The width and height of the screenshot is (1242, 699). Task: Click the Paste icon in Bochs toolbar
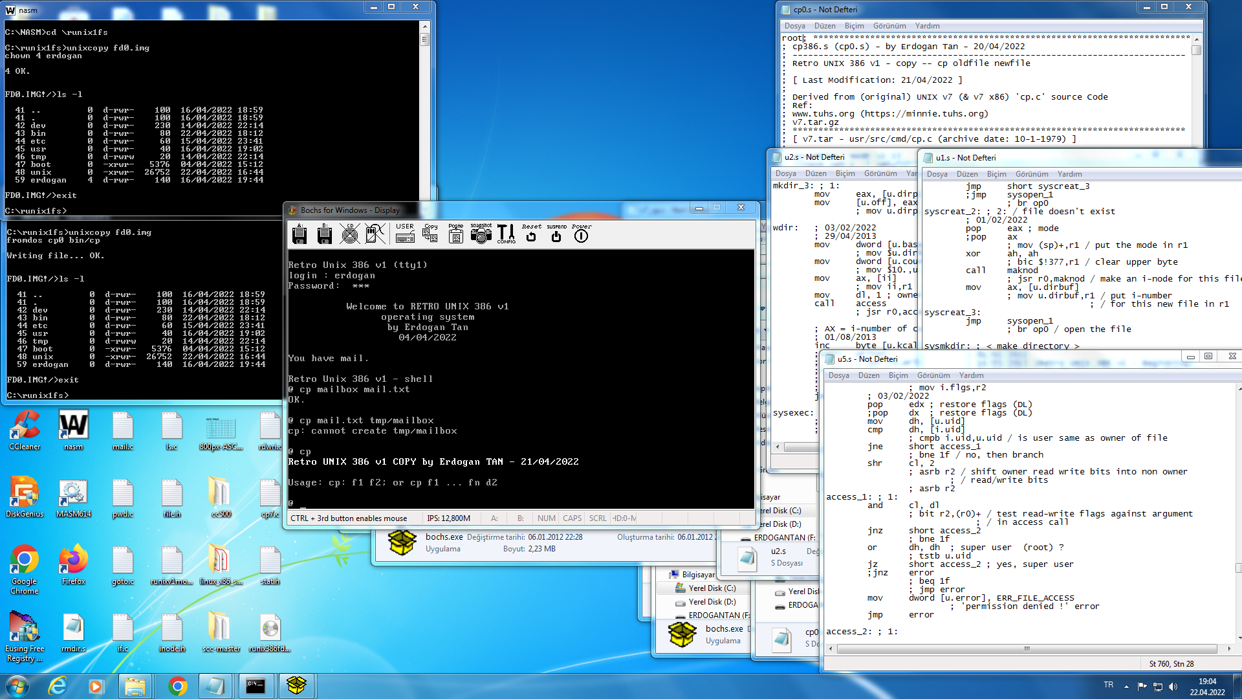(x=456, y=234)
